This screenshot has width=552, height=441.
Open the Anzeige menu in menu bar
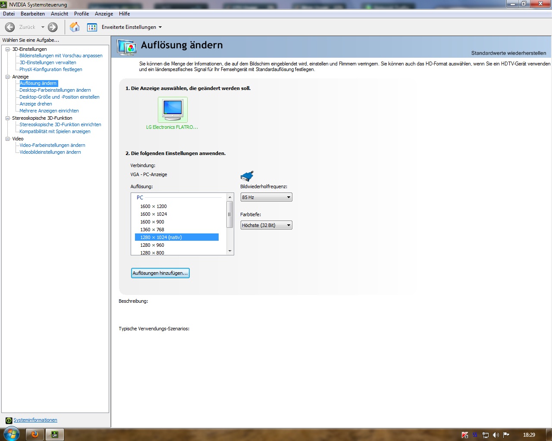tap(104, 14)
